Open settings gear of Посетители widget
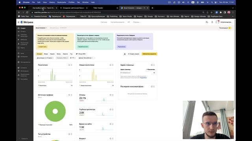The width and height of the screenshot is (252, 141). (x=69, y=65)
